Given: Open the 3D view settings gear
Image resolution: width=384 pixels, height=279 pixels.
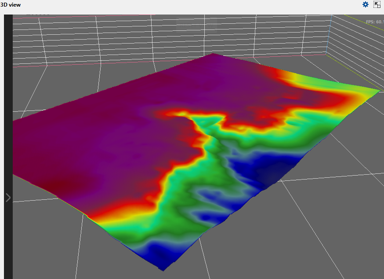Looking at the screenshot, I should pyautogui.click(x=365, y=4).
